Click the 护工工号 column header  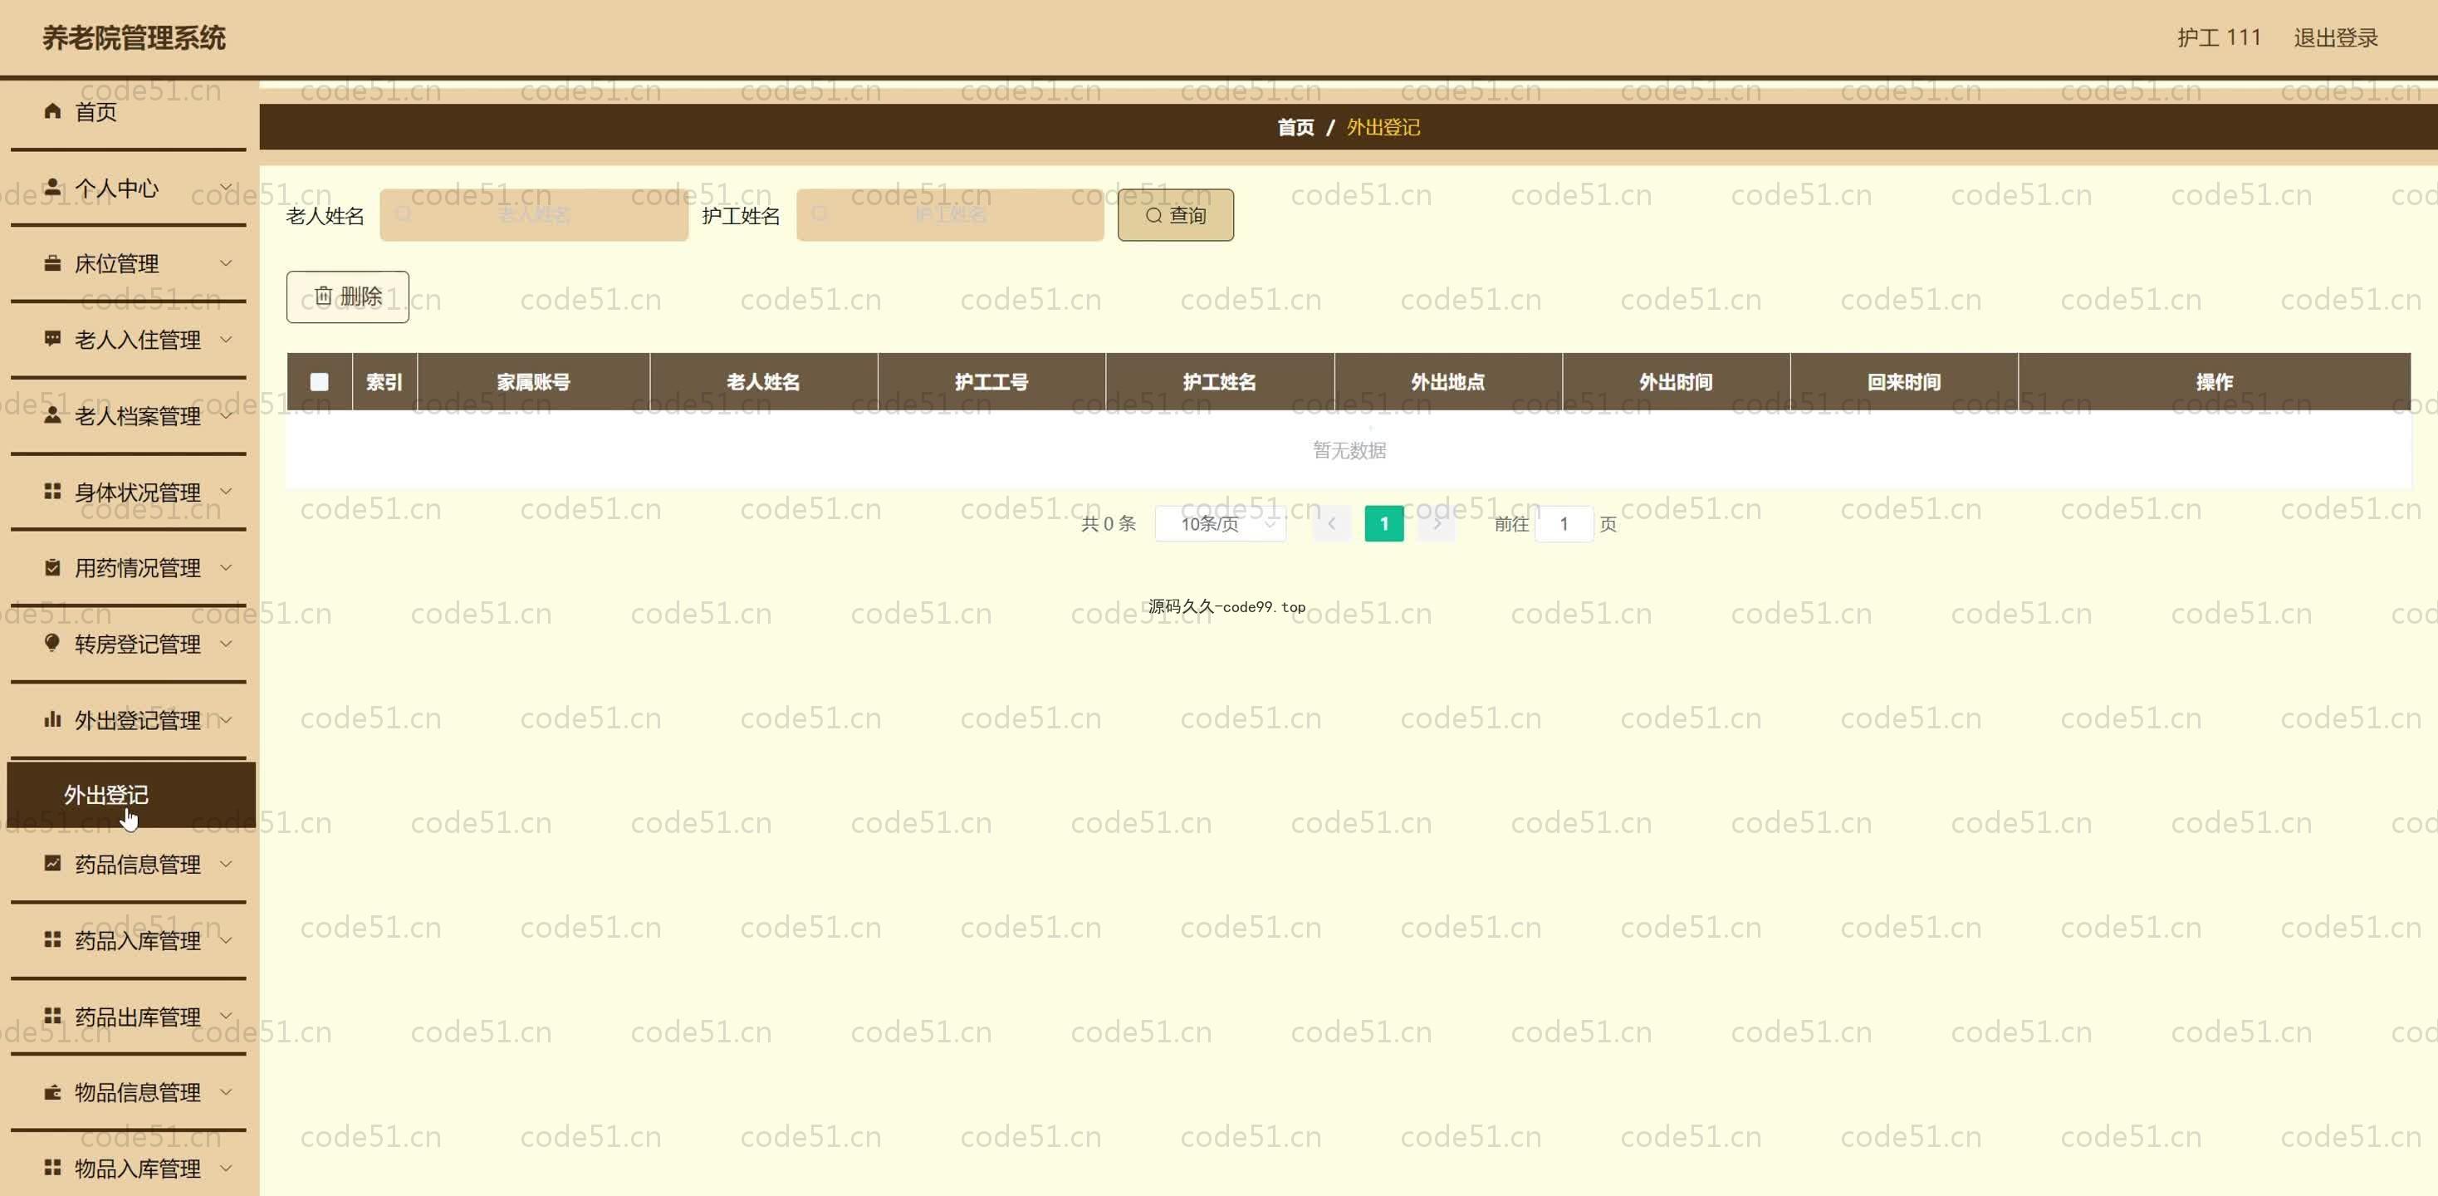991,381
